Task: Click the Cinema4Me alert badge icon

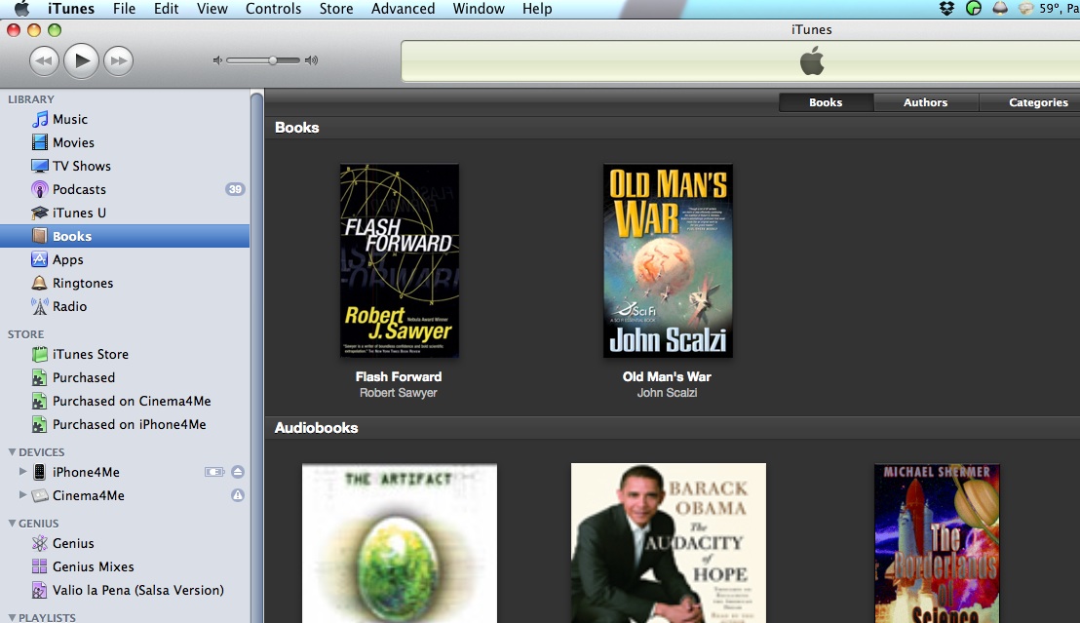Action: click(238, 495)
